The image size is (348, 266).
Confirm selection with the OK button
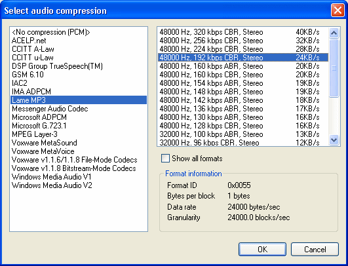(x=262, y=249)
